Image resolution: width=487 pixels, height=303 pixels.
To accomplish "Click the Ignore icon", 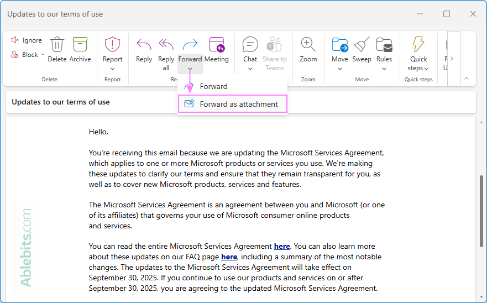I will pos(15,40).
